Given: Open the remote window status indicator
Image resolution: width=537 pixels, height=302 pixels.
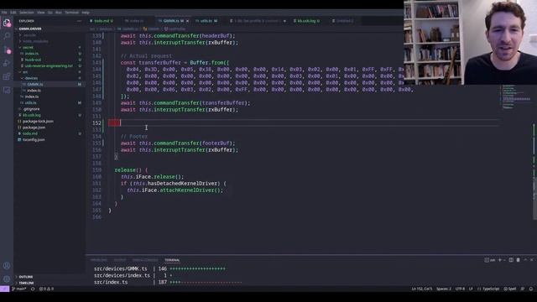Looking at the screenshot, I should tap(4, 289).
